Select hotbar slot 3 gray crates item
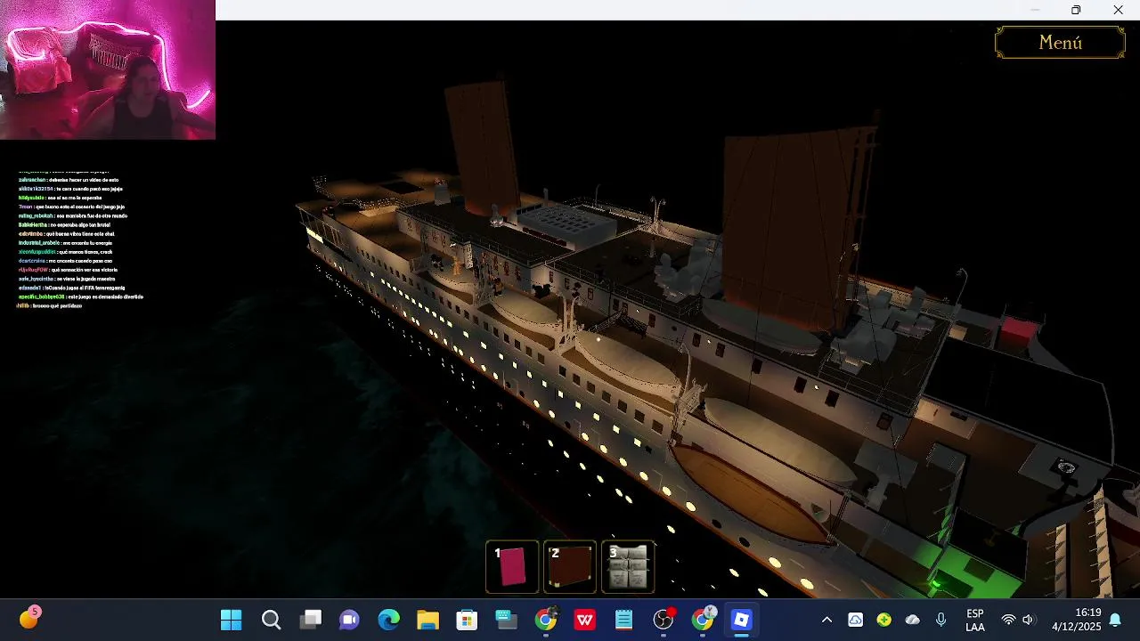 628,567
